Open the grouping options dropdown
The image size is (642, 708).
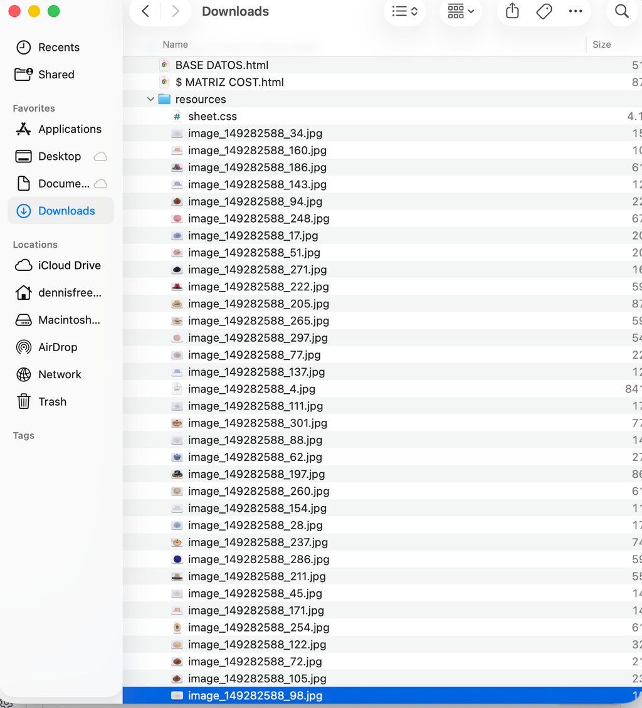(461, 11)
